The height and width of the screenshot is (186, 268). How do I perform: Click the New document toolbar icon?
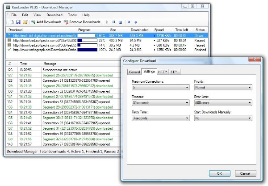click(12, 22)
